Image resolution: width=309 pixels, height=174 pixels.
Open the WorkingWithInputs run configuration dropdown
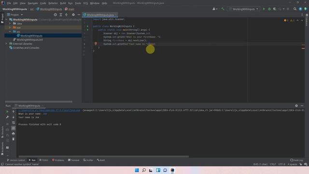pyautogui.click(x=243, y=9)
